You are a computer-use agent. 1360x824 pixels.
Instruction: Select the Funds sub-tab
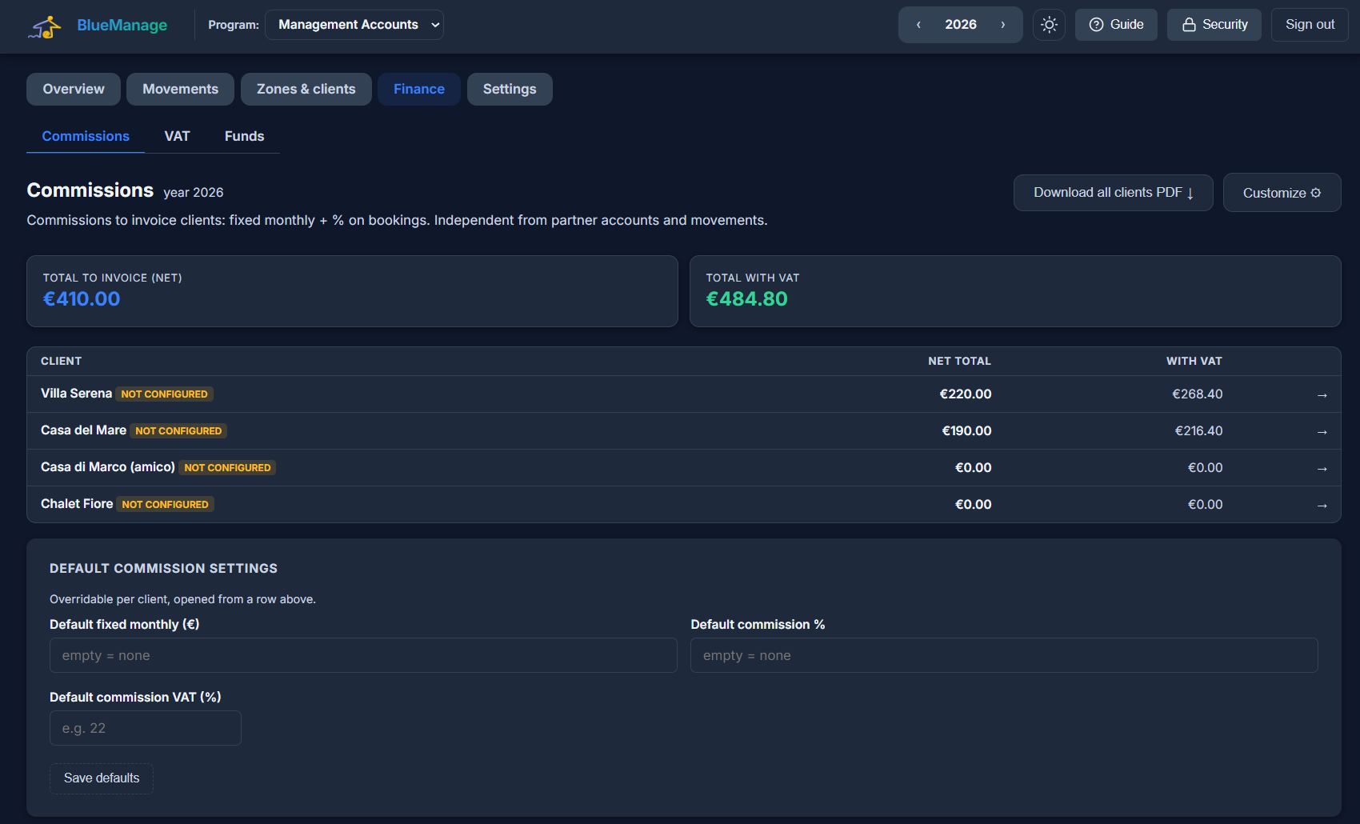tap(244, 136)
